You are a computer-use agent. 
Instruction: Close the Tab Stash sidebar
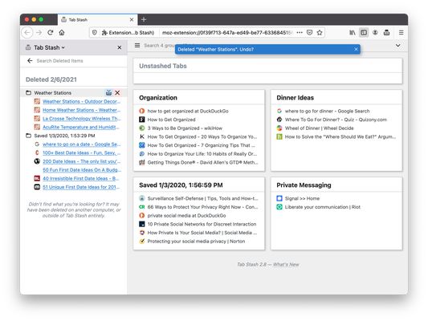(x=120, y=47)
